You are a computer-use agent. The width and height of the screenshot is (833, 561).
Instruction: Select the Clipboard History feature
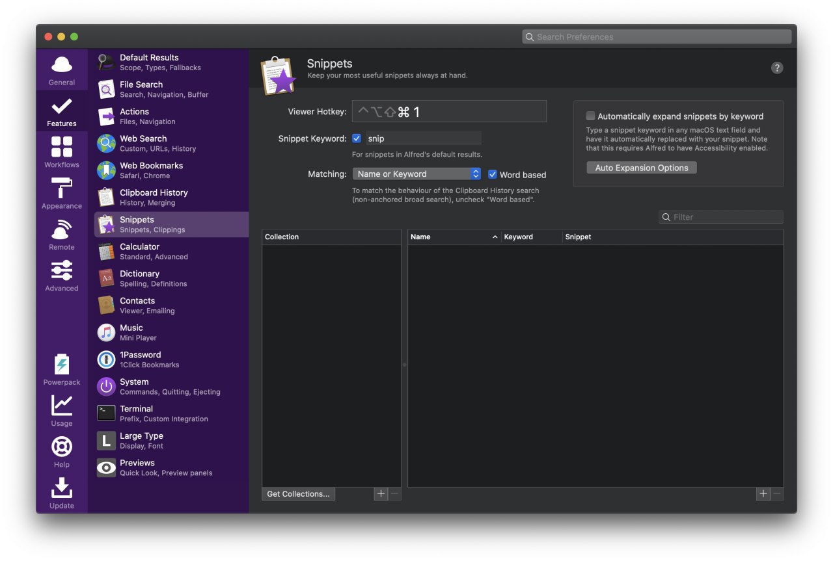coord(171,198)
